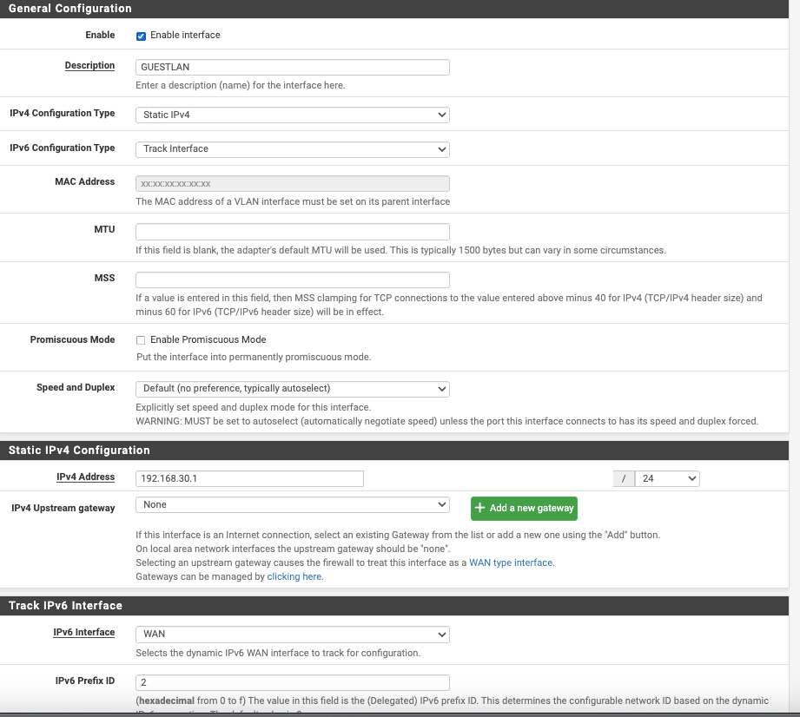Open the IPv4 Upstream gateway dropdown
This screenshot has height=717, width=800.
click(x=293, y=505)
